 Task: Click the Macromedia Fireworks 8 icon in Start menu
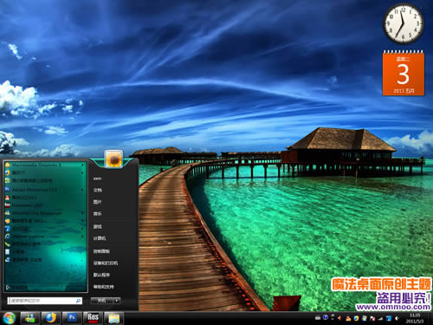pos(8,165)
